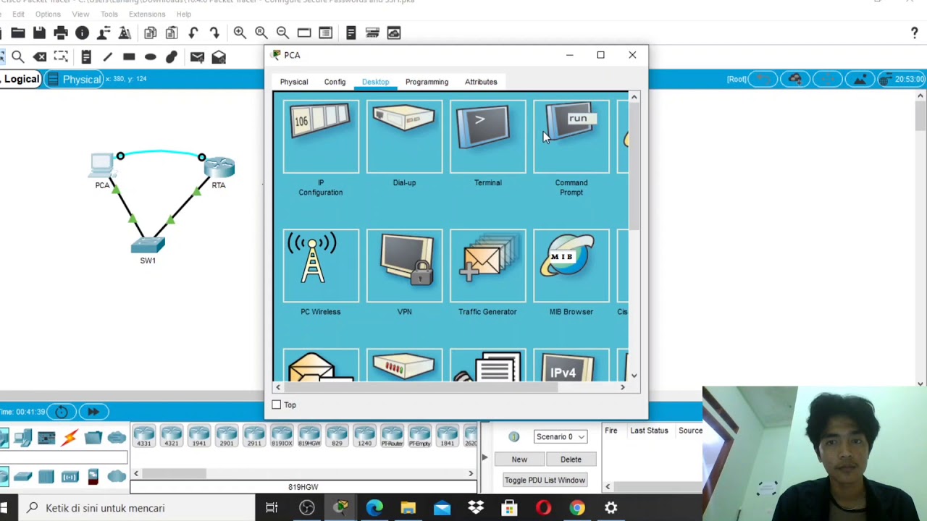
Task: Open the PC Wireless app
Action: tap(321, 266)
